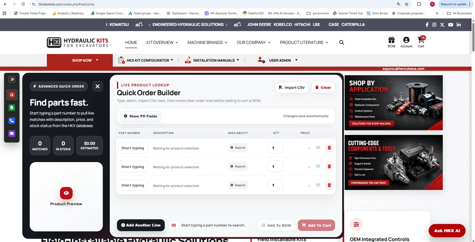The width and height of the screenshot is (475, 242).
Task: Click quantity field in the third row
Action: pyautogui.click(x=275, y=185)
